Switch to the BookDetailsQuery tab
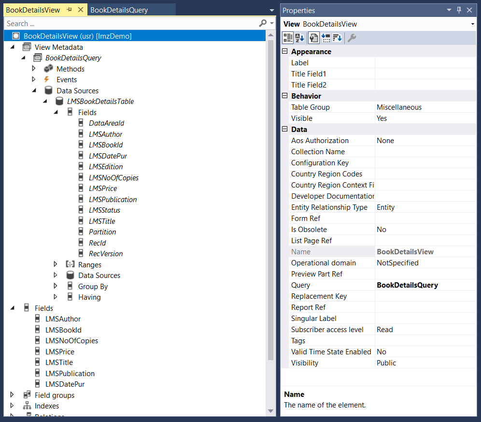Viewport: 481px width, 422px height. pyautogui.click(x=119, y=10)
